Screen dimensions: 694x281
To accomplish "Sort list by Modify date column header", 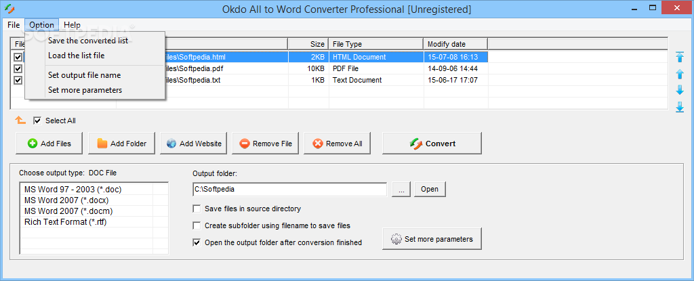I will 455,44.
